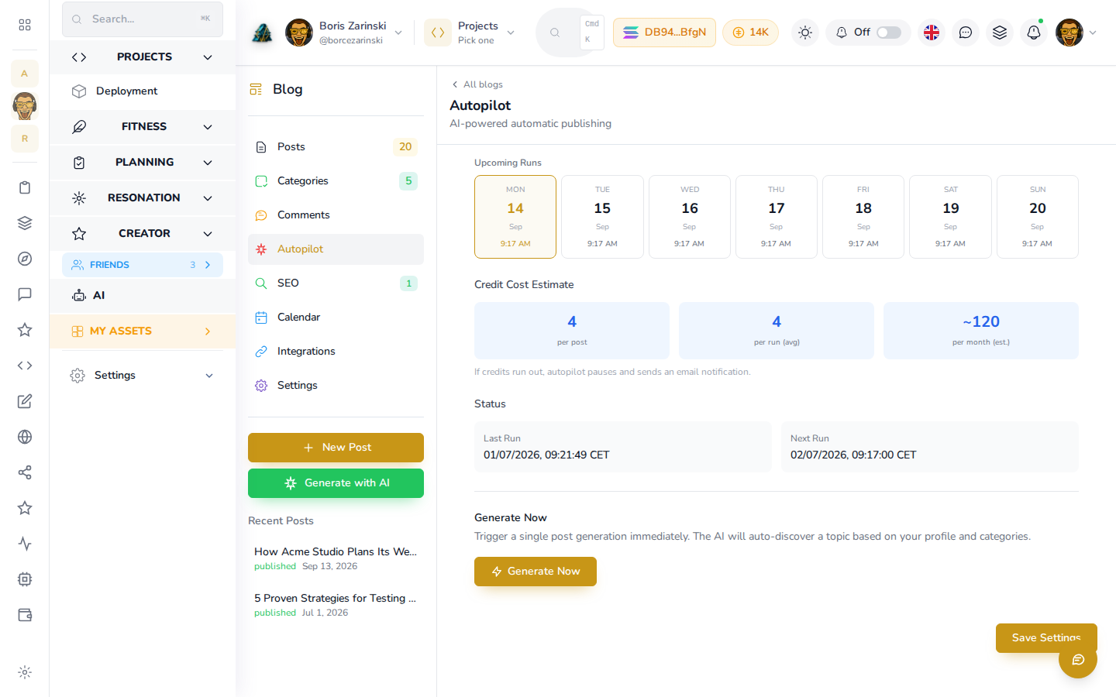Click the DB94...BfgN wallet badge
The height and width of the screenshot is (697, 1116).
664,33
